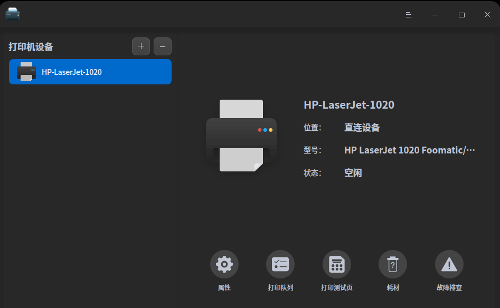Open printer properties (属性) gear icon

[x=224, y=264]
